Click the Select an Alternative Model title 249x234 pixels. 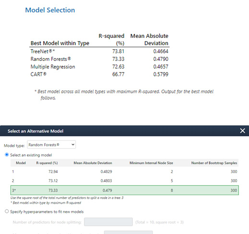tap(36, 131)
